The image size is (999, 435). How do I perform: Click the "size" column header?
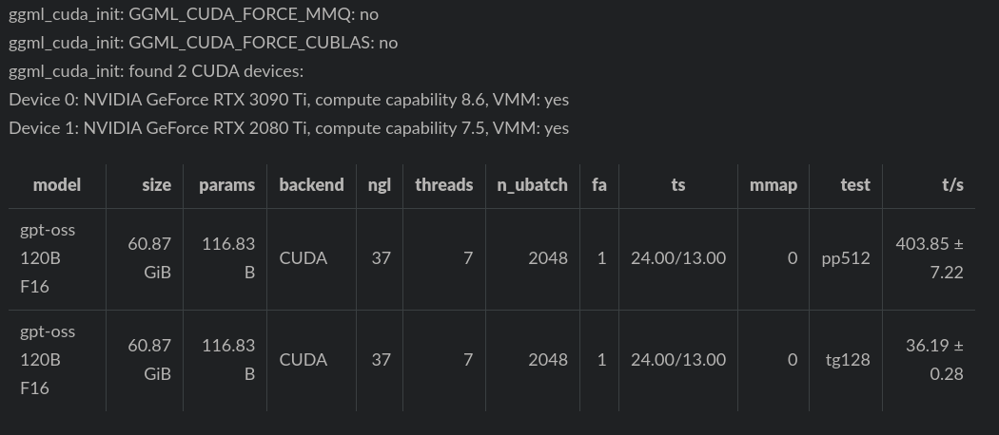click(x=156, y=185)
